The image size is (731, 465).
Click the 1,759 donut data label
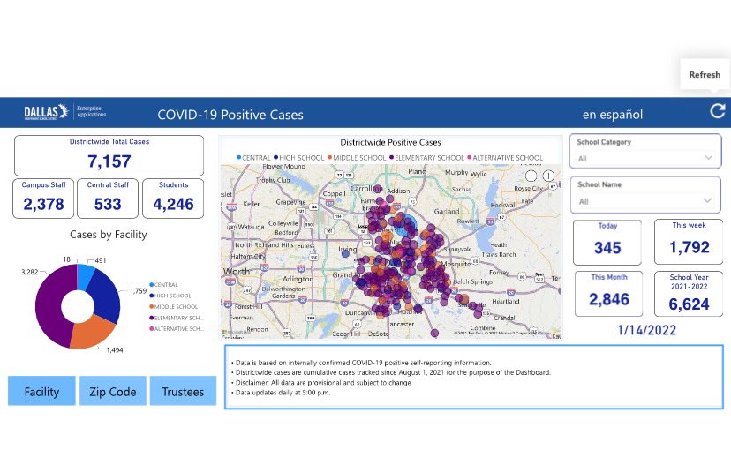[138, 291]
